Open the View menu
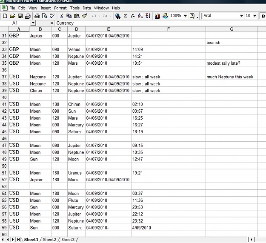 point(33,8)
